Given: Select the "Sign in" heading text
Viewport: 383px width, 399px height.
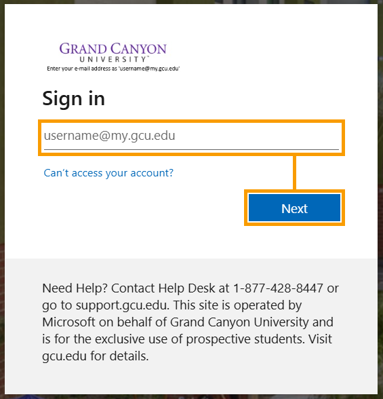Looking at the screenshot, I should point(74,99).
